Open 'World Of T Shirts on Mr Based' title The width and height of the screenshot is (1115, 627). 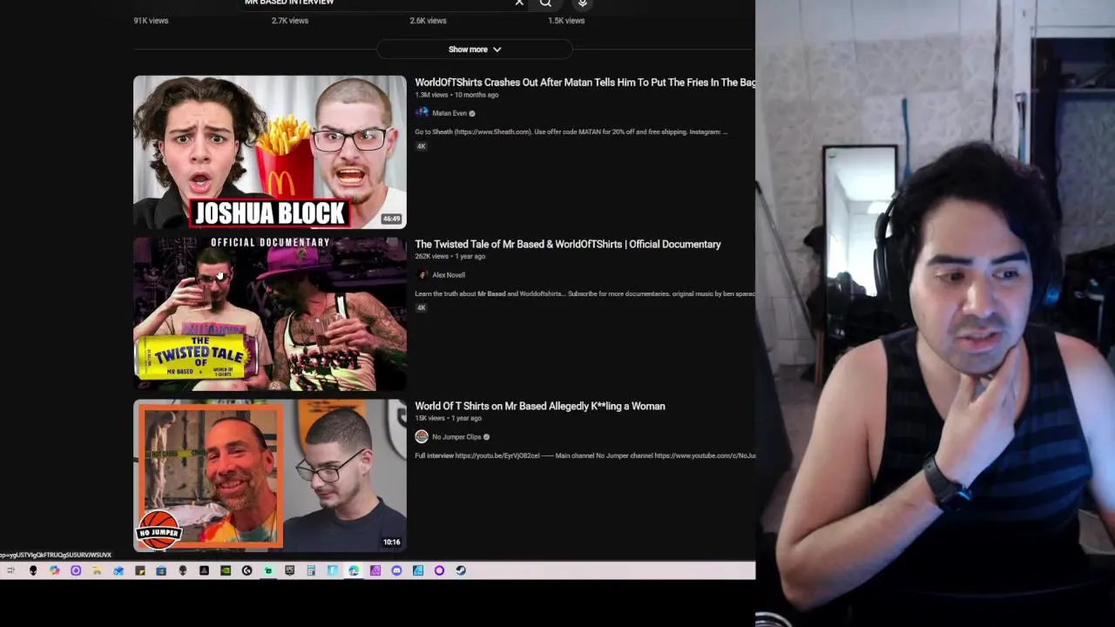540,407
